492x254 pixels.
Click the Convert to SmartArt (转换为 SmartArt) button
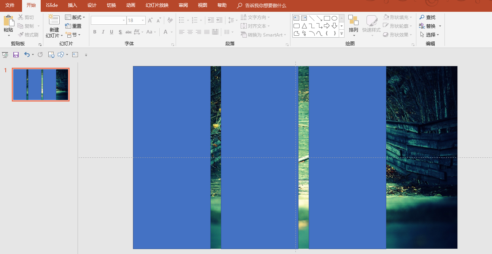click(x=263, y=35)
